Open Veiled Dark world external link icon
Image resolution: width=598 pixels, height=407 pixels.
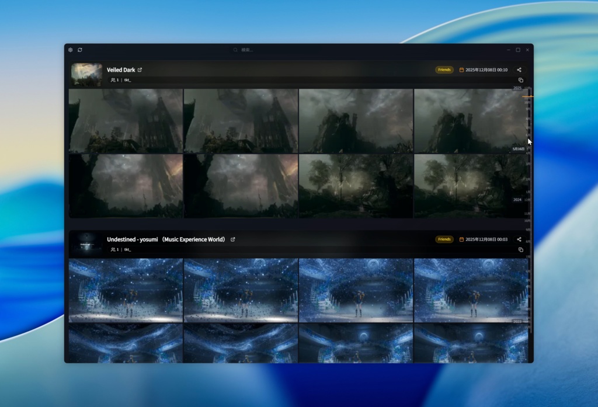click(x=140, y=70)
